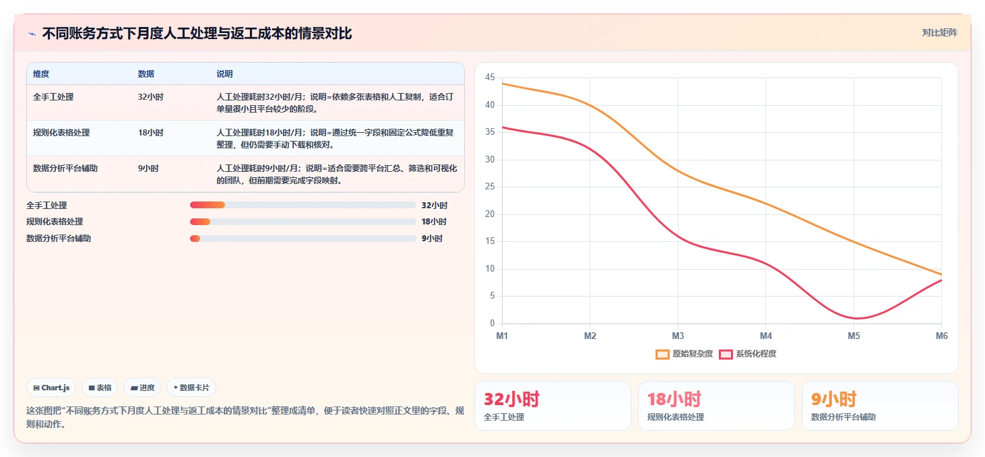This screenshot has height=457, width=985.
Task: Click 规则化表格处理 in the table's second row
Action: 61,132
